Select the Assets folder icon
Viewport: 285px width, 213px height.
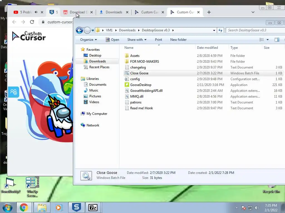pos(127,55)
